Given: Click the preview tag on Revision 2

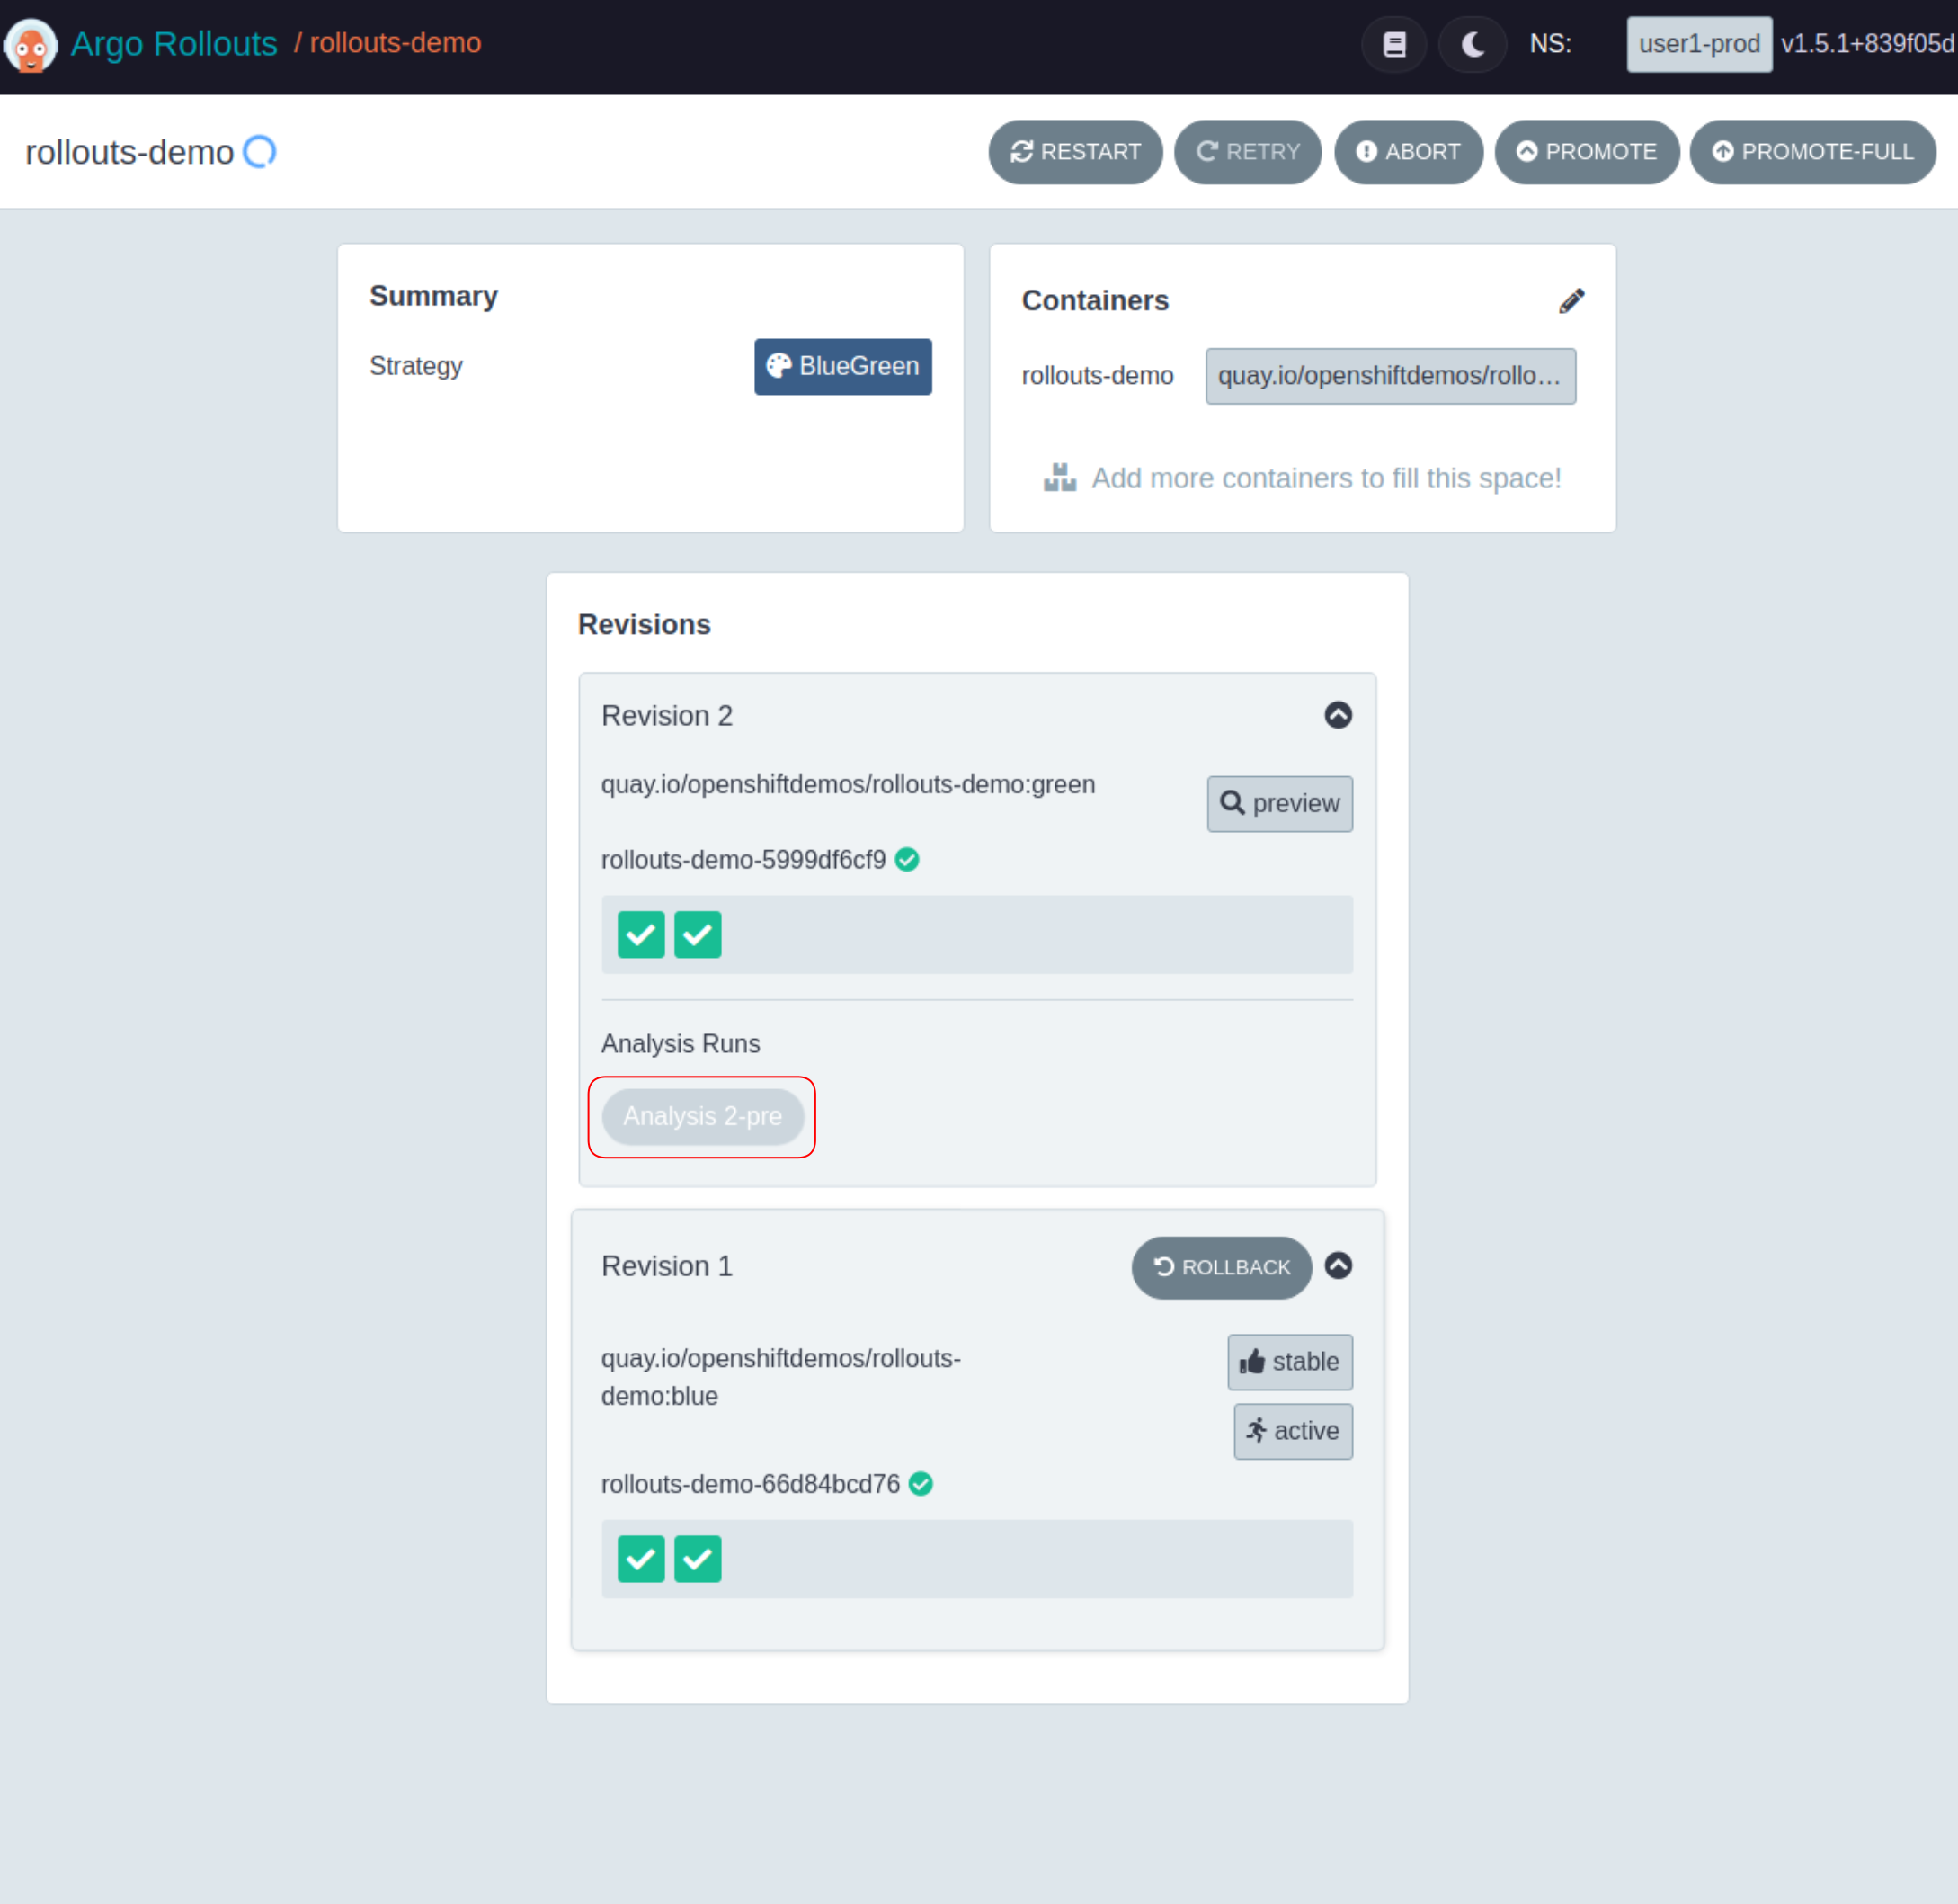Looking at the screenshot, I should (1279, 803).
